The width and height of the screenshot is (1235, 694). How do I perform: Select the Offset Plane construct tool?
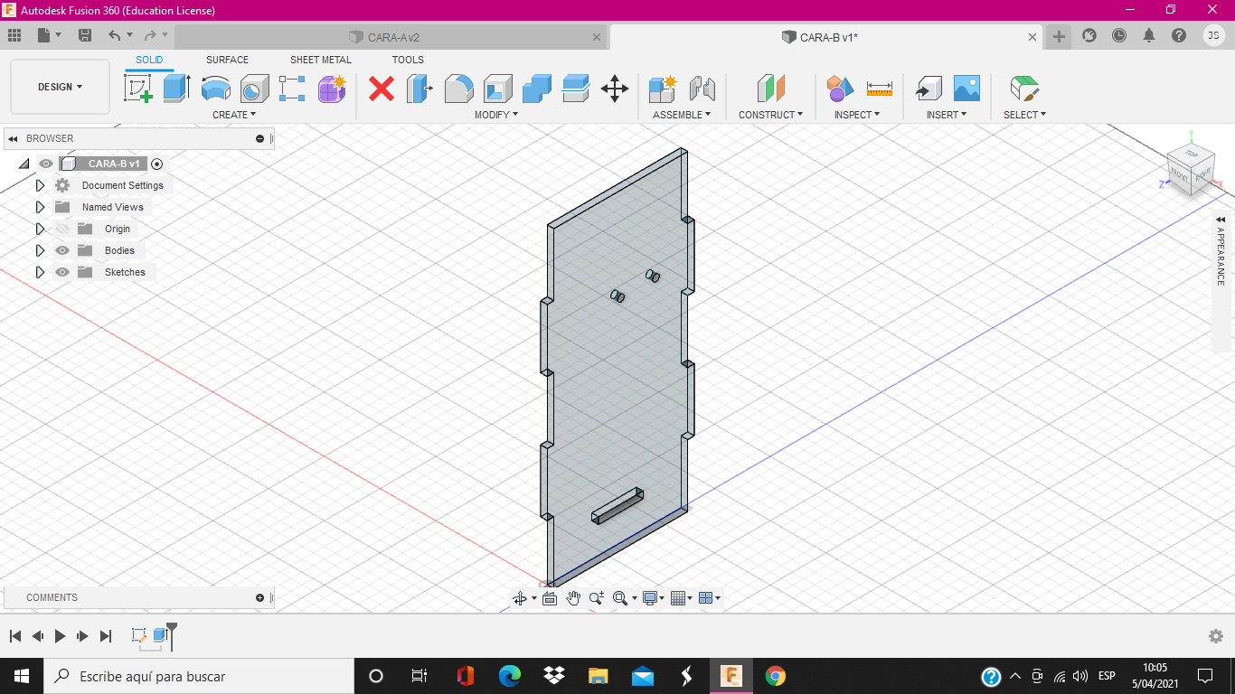[x=770, y=89]
